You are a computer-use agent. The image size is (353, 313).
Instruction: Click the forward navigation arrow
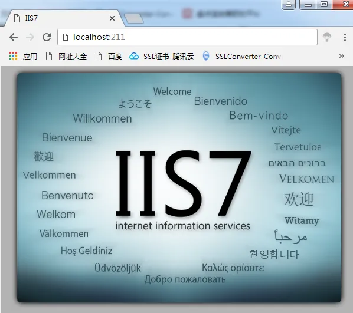click(x=30, y=37)
